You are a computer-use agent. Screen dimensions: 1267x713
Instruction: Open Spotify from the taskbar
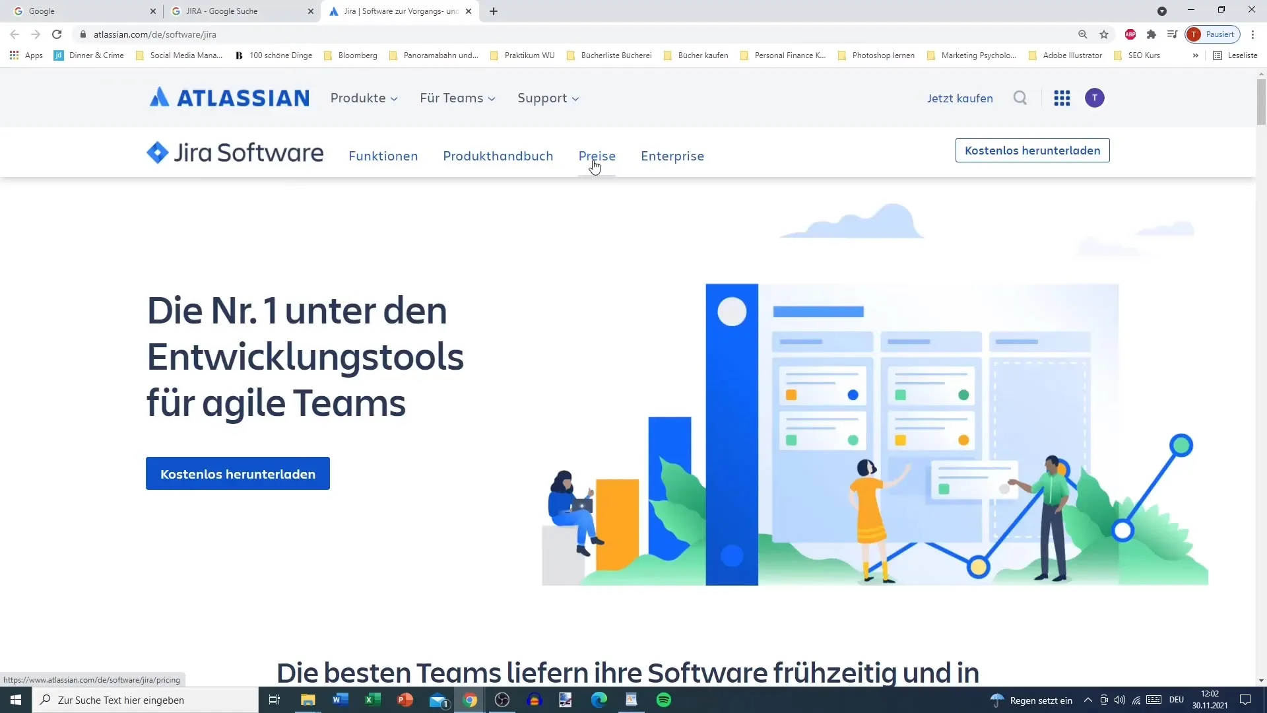click(x=664, y=700)
